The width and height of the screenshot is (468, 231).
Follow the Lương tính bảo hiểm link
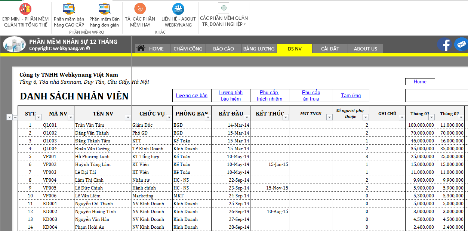[231, 95]
